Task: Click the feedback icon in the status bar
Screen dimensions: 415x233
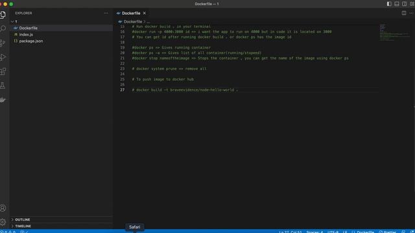Action: pos(403,232)
